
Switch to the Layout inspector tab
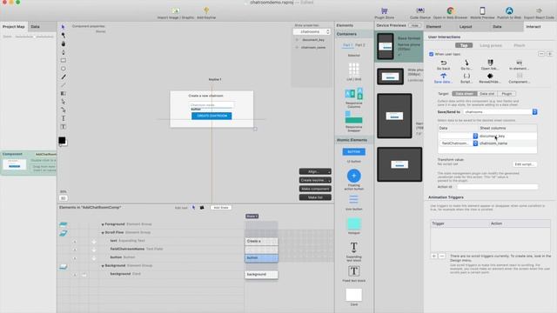pyautogui.click(x=466, y=27)
